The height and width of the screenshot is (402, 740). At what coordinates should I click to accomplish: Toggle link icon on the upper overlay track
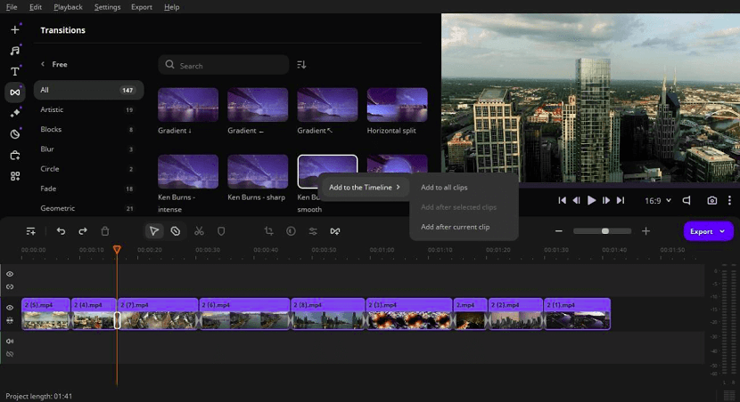coord(10,286)
